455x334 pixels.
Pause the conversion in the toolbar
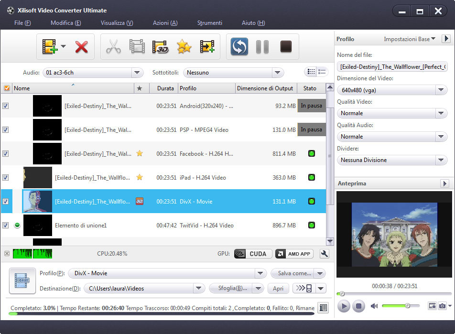click(262, 47)
